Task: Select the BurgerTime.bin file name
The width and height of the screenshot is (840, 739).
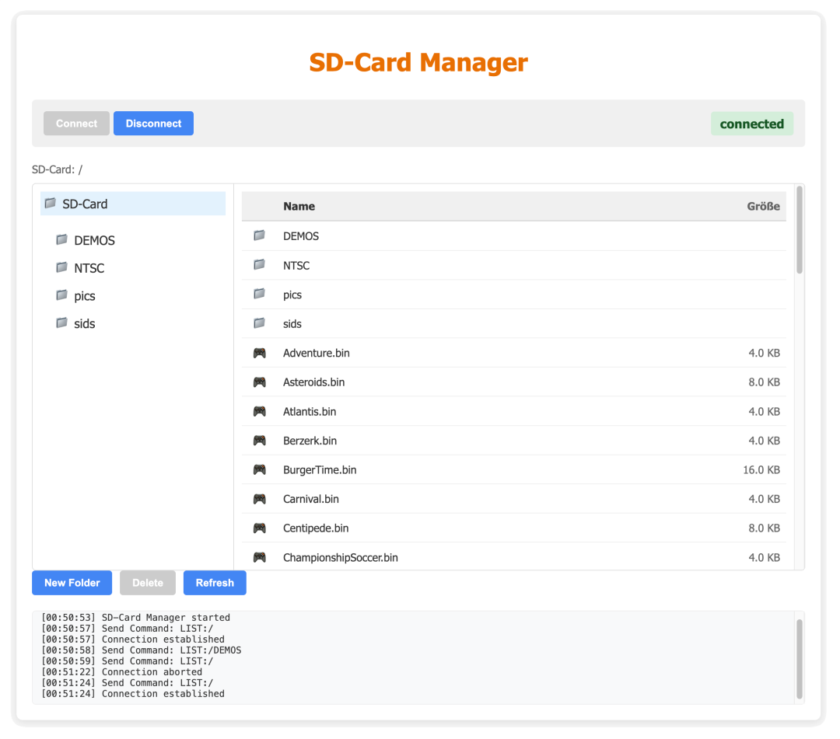Action: 320,470
